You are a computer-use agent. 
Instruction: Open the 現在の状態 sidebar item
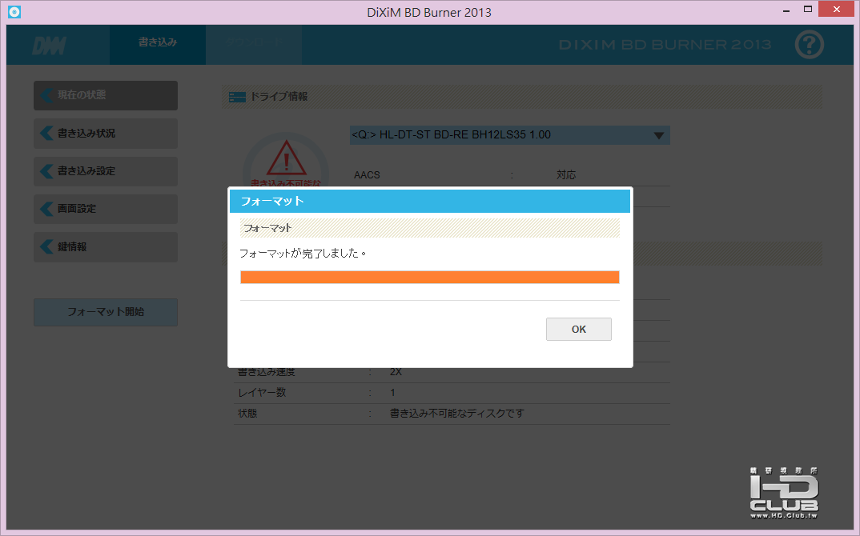click(x=106, y=95)
